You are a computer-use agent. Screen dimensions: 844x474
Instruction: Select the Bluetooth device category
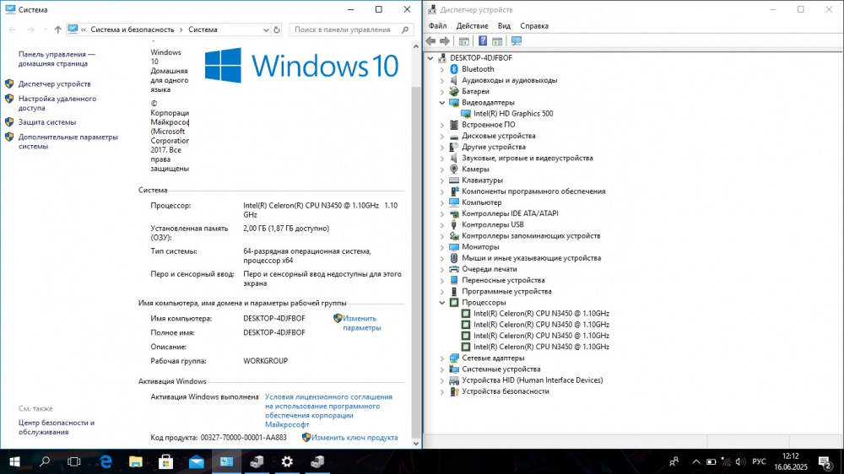click(x=478, y=69)
